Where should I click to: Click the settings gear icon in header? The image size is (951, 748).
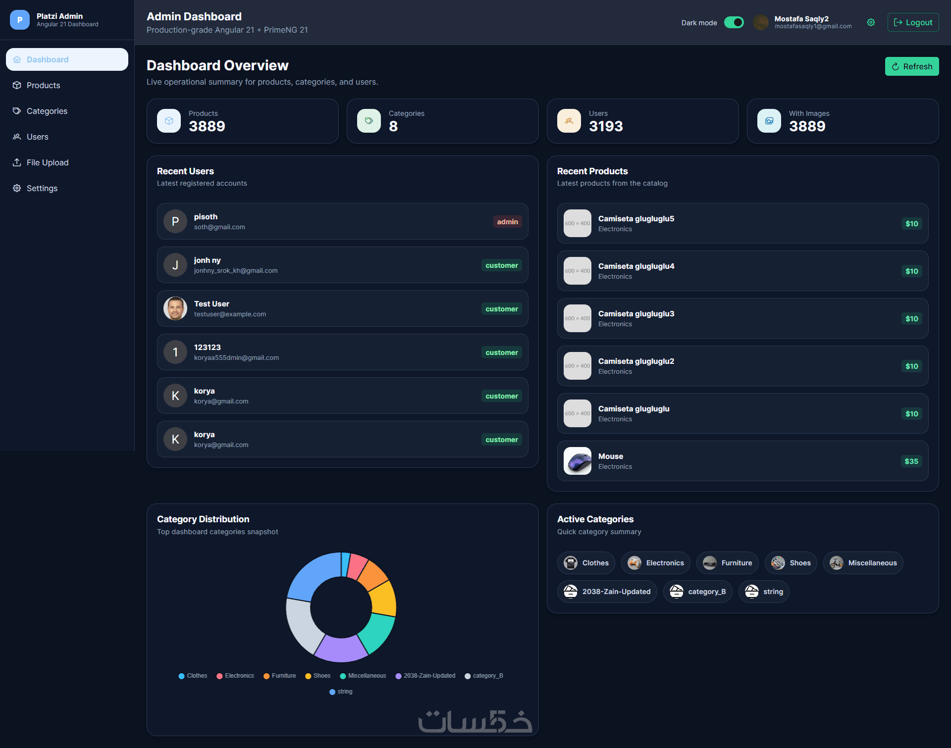click(871, 22)
